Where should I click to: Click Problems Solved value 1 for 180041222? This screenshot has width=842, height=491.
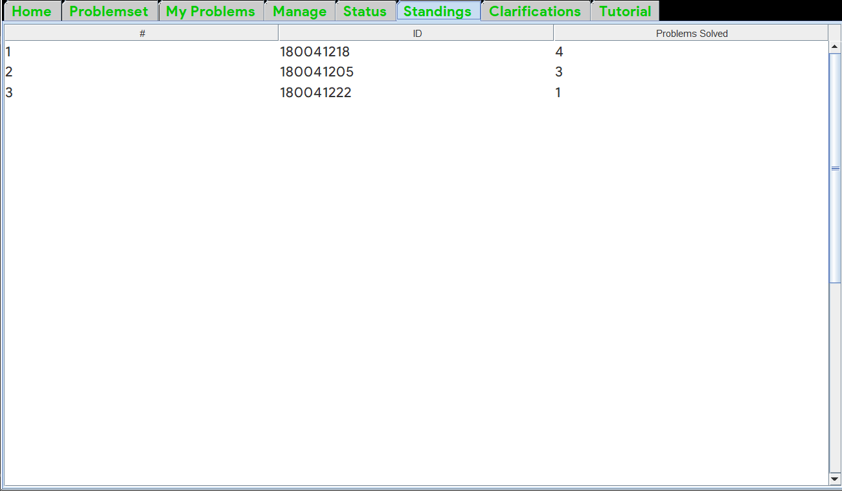coord(691,92)
